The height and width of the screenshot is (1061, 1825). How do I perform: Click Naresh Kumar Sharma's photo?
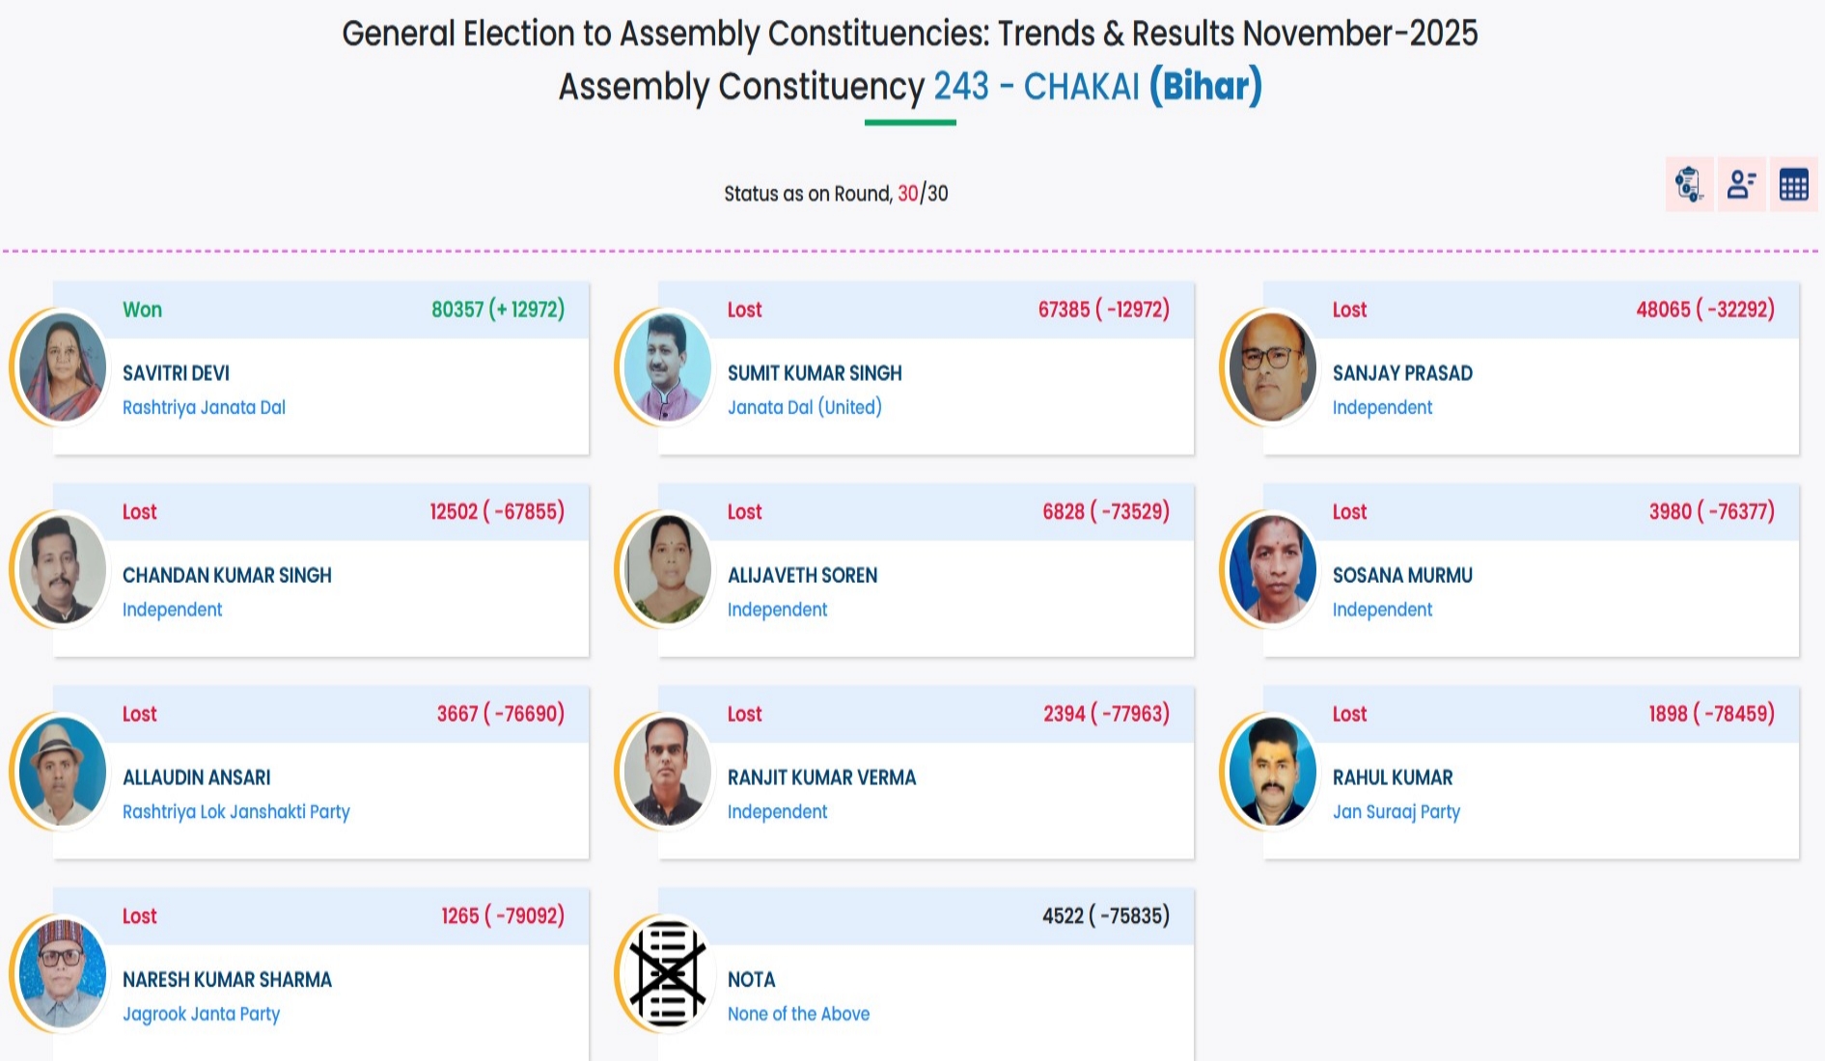[63, 973]
